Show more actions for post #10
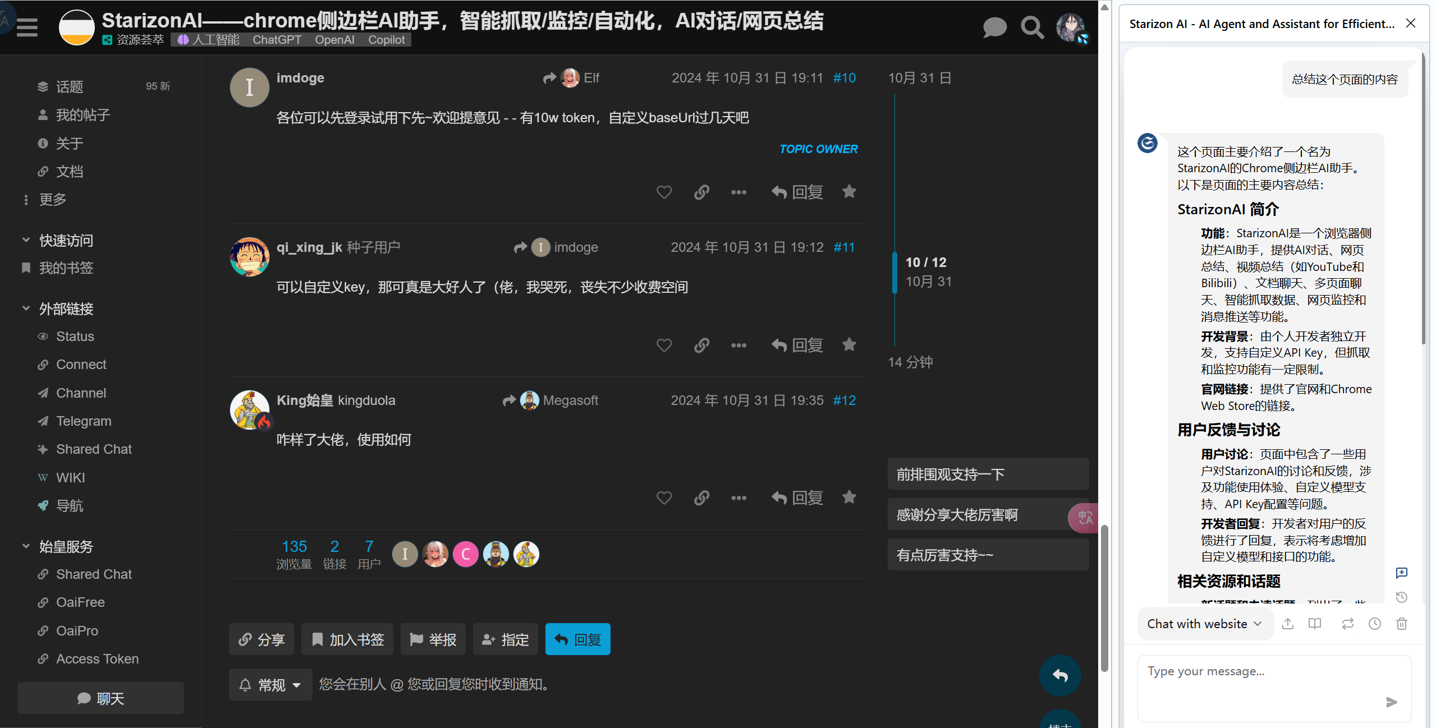The width and height of the screenshot is (1436, 728). (x=738, y=192)
